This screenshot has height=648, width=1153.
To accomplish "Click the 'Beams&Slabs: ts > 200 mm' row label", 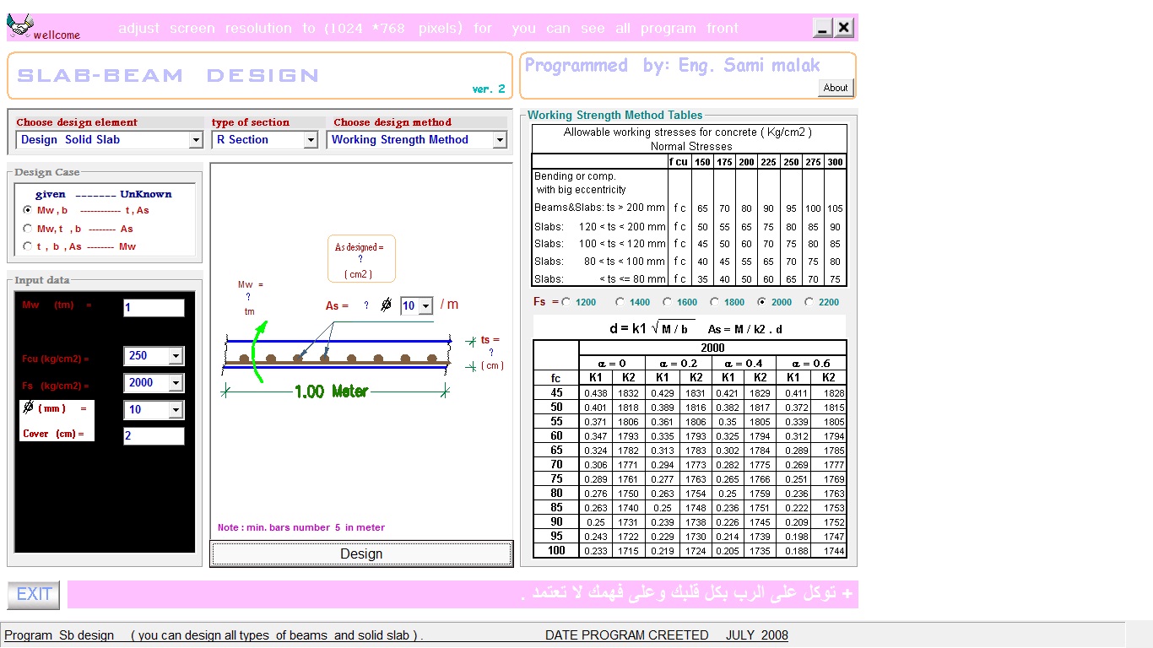I will pos(599,208).
